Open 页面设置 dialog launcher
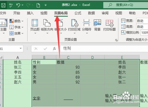The image size is (148, 107). 116,40
